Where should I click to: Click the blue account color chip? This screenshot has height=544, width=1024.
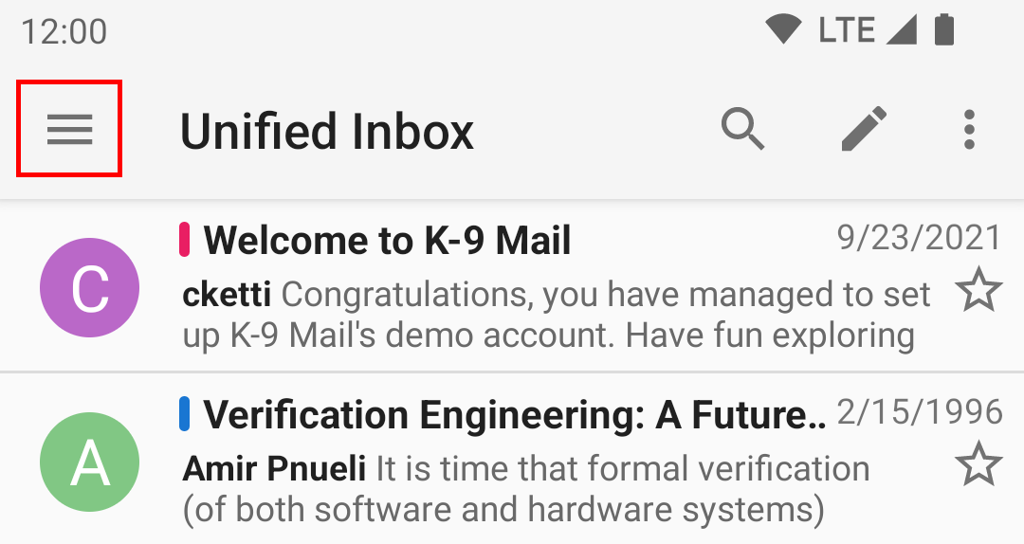coord(185,414)
